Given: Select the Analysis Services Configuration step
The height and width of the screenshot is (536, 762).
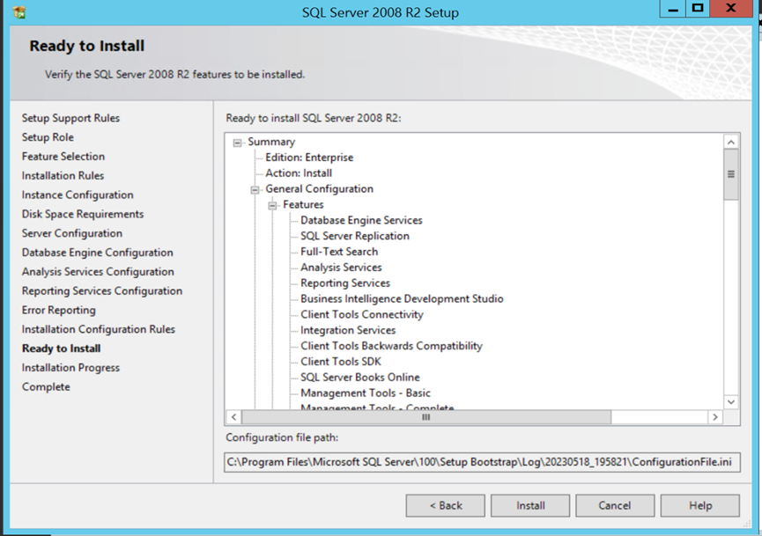Looking at the screenshot, I should [98, 272].
